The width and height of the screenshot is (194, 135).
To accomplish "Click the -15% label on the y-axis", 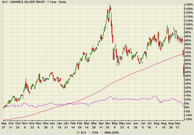I will 188,119.
